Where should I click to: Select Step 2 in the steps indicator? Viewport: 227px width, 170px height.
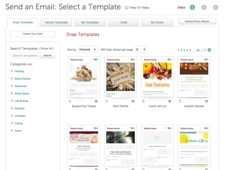[203, 8]
